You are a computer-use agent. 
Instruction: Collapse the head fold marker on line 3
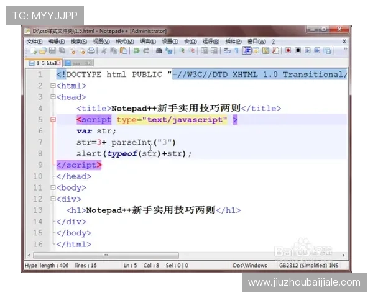click(53, 97)
